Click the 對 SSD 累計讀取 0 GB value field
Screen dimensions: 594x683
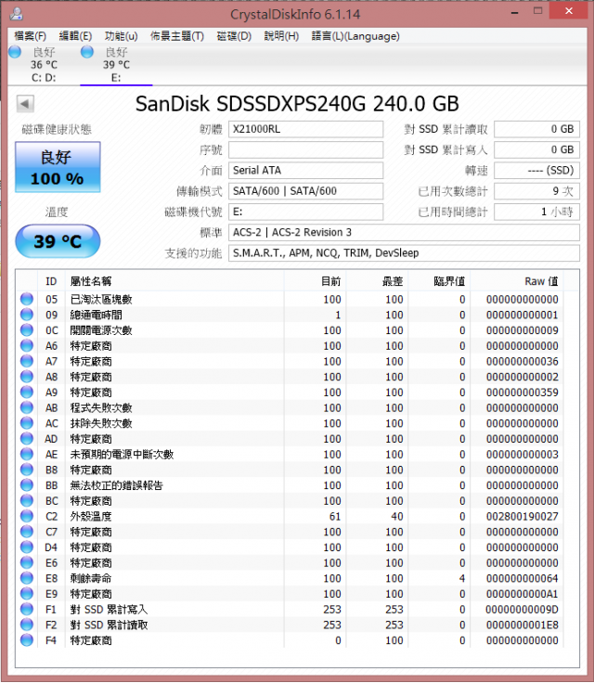[x=536, y=129]
